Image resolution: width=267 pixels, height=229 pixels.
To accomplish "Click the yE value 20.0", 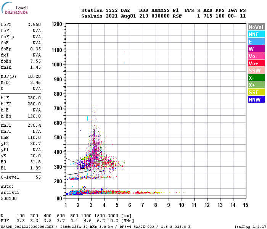I will tap(35, 156).
